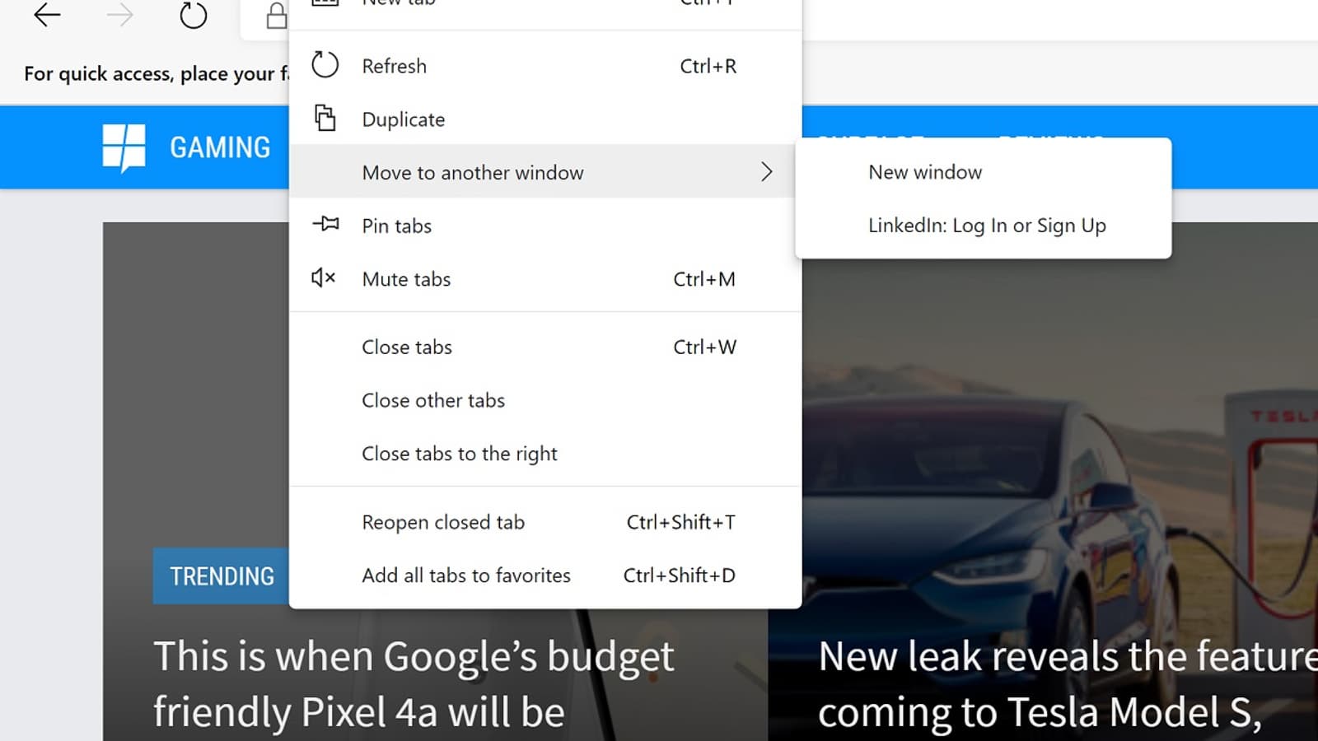Click the address bar lock icon
This screenshot has height=741, width=1318.
tap(277, 16)
